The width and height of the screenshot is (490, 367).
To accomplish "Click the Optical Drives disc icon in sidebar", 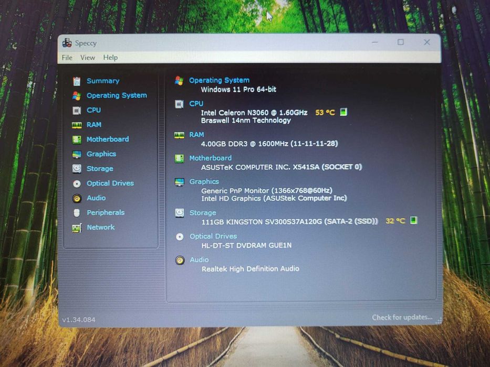I will pyautogui.click(x=77, y=183).
